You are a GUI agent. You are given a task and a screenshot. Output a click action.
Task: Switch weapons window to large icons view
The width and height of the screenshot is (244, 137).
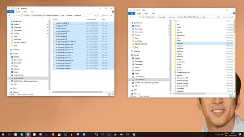(x=113, y=94)
